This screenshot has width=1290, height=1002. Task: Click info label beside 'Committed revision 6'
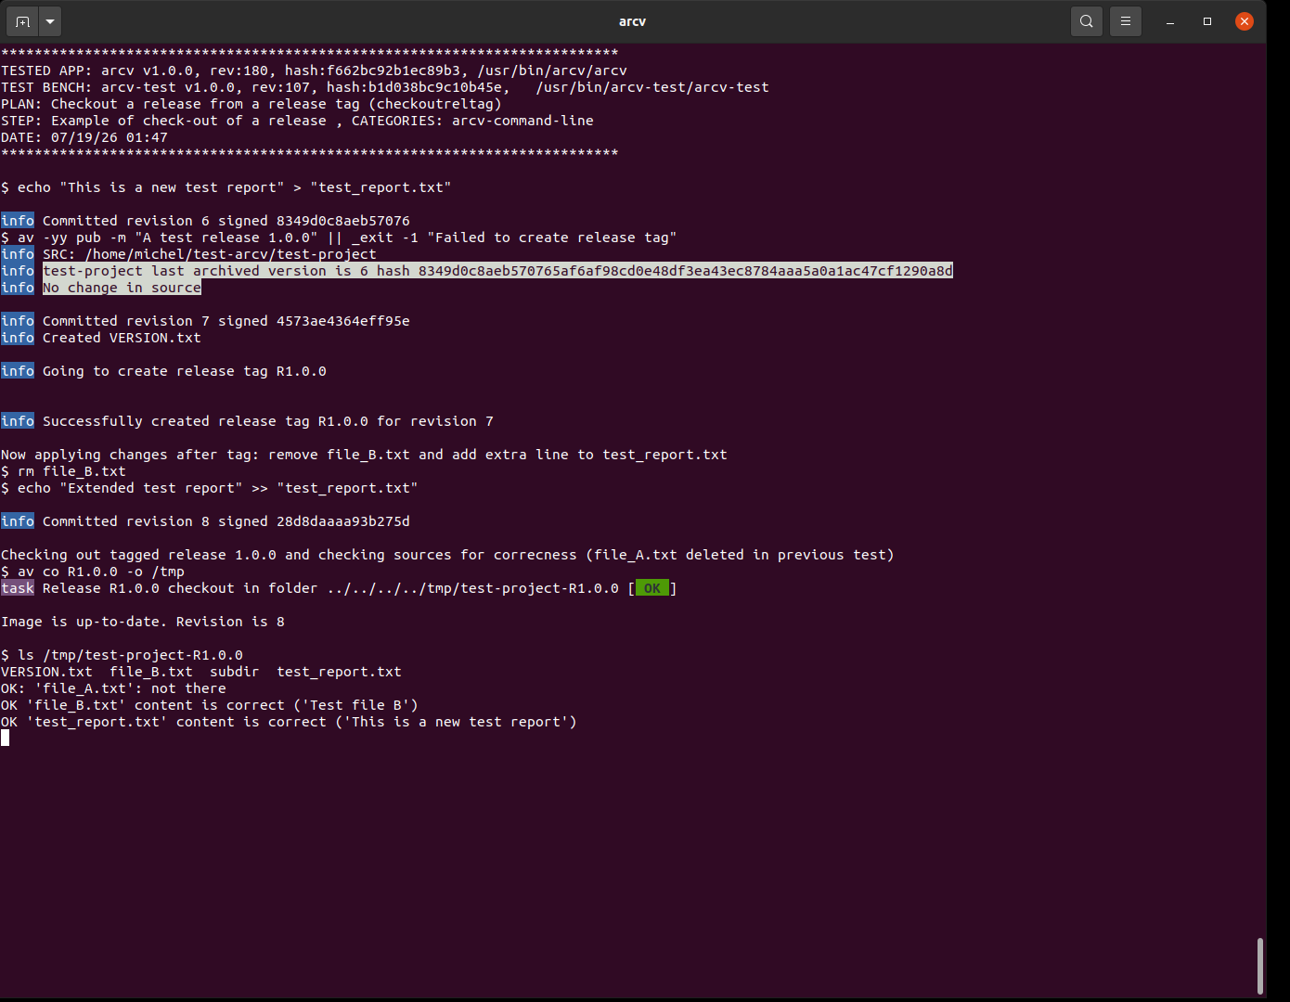[x=18, y=221]
